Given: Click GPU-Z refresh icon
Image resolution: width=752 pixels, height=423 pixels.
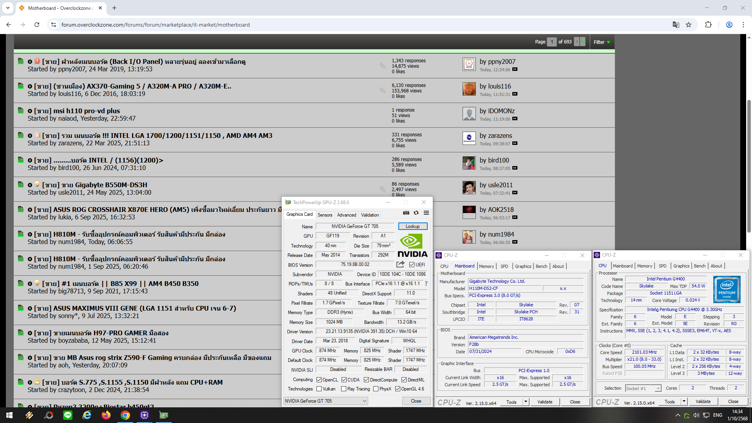Looking at the screenshot, I should coord(416,213).
